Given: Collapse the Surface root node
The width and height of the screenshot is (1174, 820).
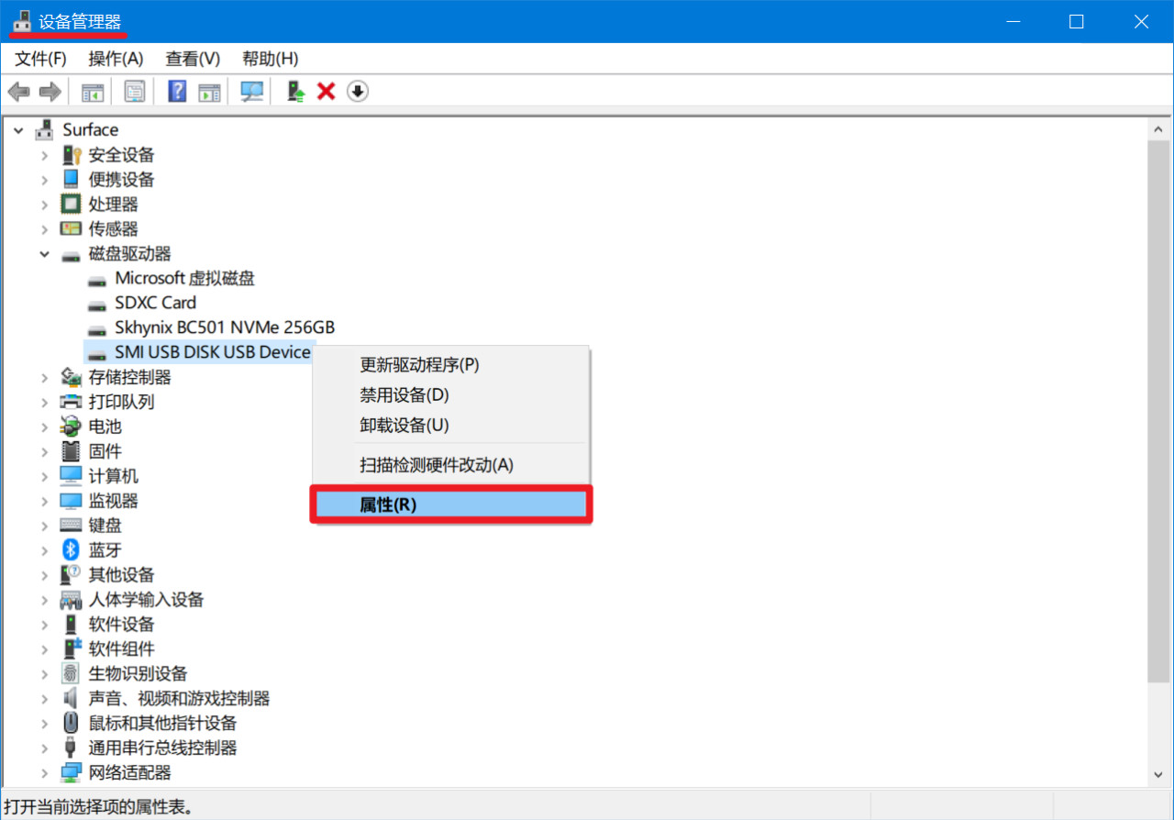Looking at the screenshot, I should [18, 129].
